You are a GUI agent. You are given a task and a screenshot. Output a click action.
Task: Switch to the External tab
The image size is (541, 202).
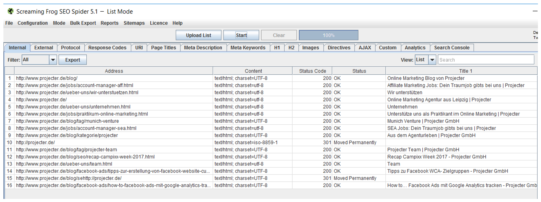44,48
